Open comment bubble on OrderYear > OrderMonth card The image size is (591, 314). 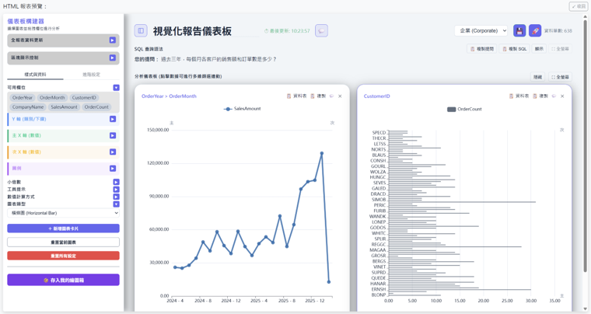332,96
